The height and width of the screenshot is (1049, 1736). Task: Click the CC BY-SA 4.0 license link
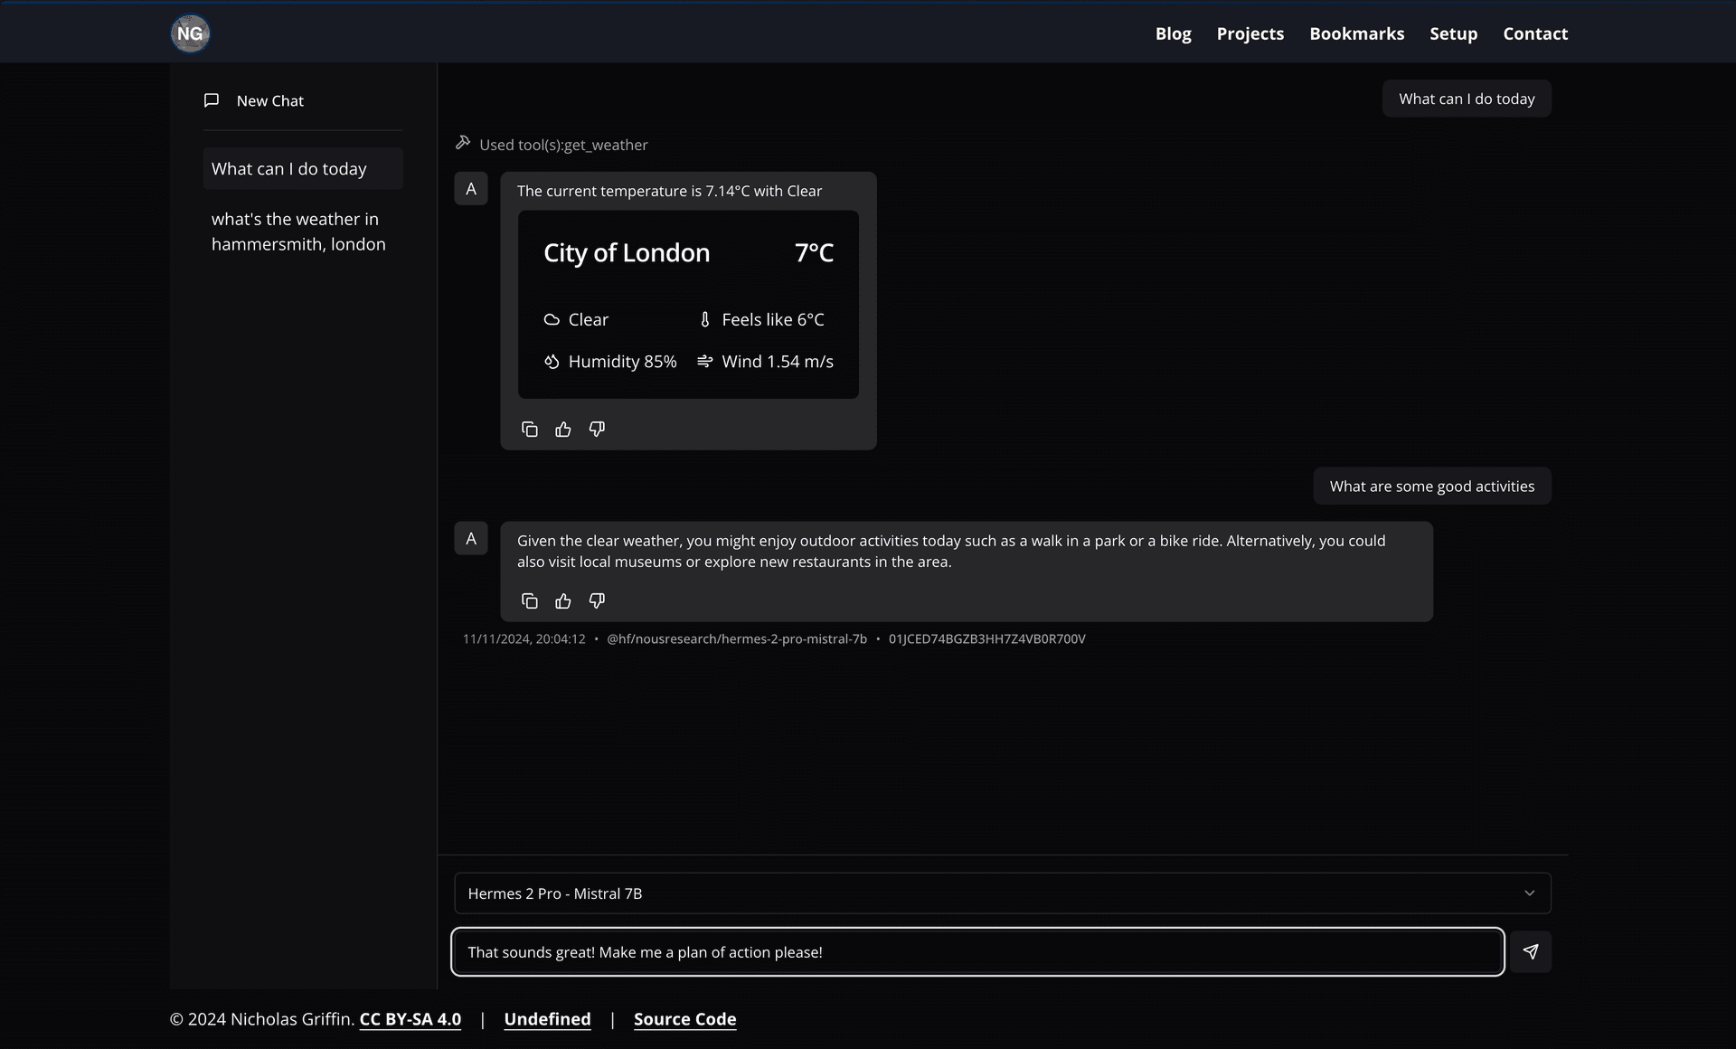(410, 1018)
